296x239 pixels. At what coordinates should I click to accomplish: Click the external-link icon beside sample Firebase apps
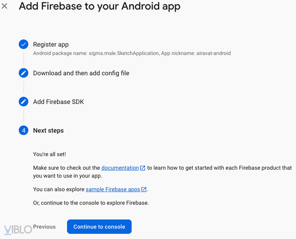click(x=144, y=190)
